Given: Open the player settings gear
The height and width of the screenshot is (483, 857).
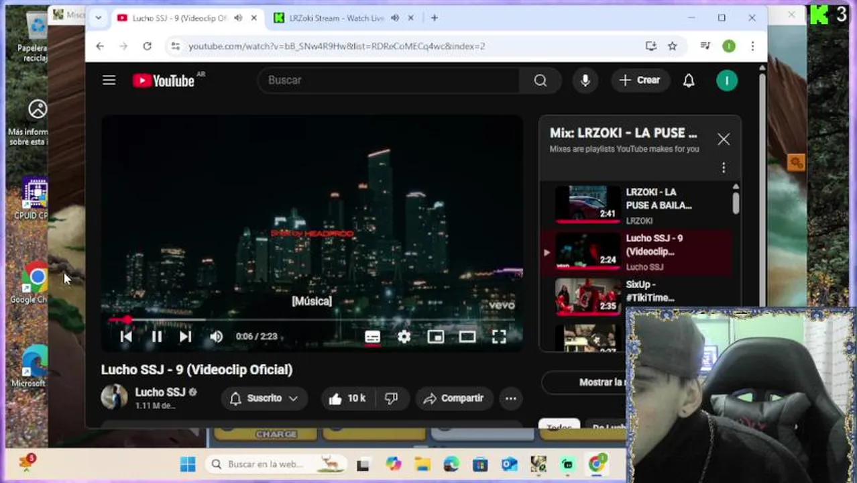Looking at the screenshot, I should coord(404,337).
